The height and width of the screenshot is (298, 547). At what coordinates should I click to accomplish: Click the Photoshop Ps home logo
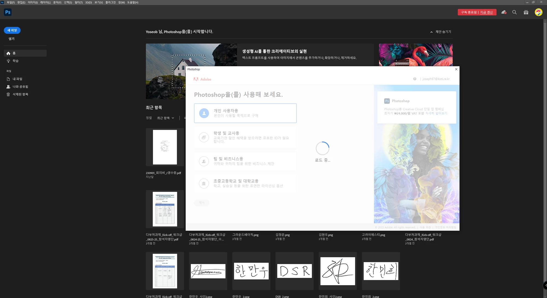8,12
